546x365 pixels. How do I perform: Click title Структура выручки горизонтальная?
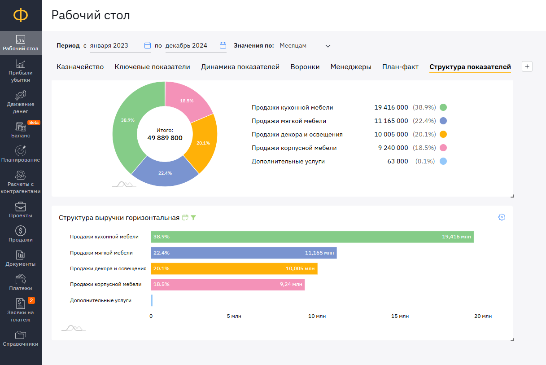pyautogui.click(x=119, y=218)
